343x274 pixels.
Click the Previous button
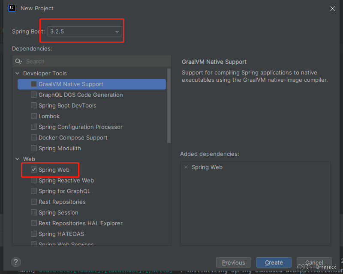(233, 262)
